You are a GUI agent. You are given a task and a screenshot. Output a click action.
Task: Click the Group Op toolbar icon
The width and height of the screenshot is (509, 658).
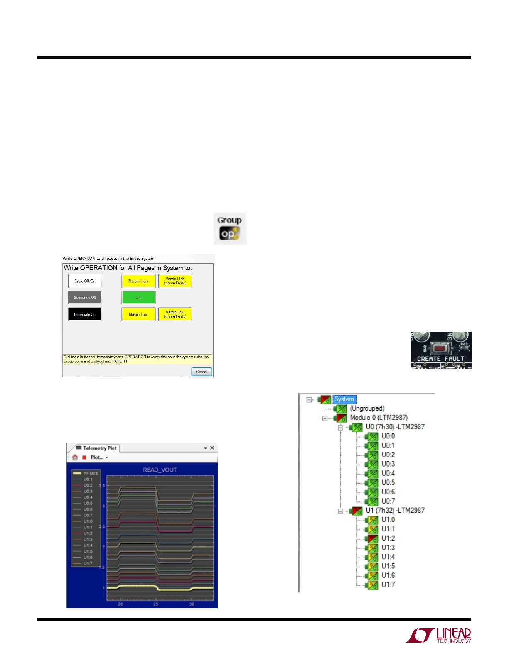click(x=230, y=228)
